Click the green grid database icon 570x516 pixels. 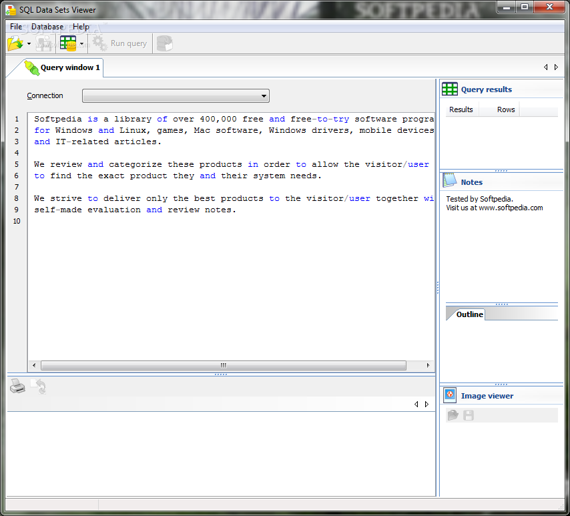68,43
